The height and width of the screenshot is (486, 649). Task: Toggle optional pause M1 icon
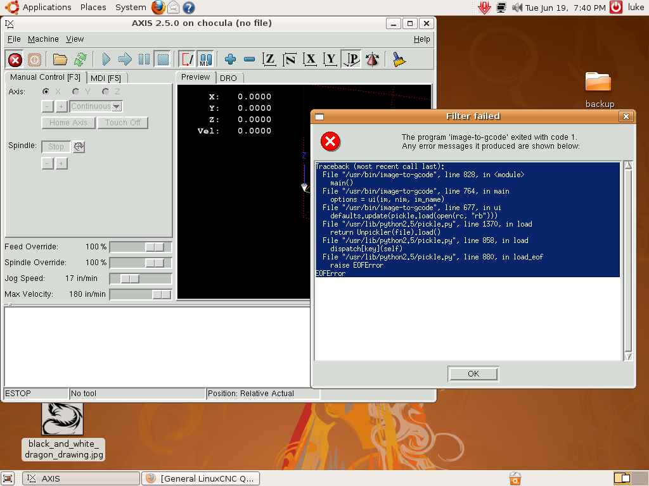(x=206, y=60)
